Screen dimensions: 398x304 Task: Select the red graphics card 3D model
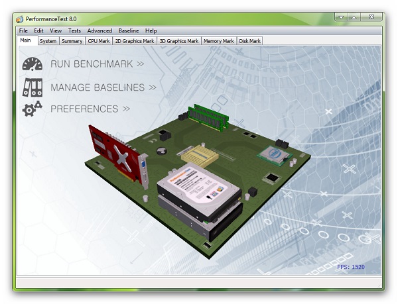click(x=118, y=156)
